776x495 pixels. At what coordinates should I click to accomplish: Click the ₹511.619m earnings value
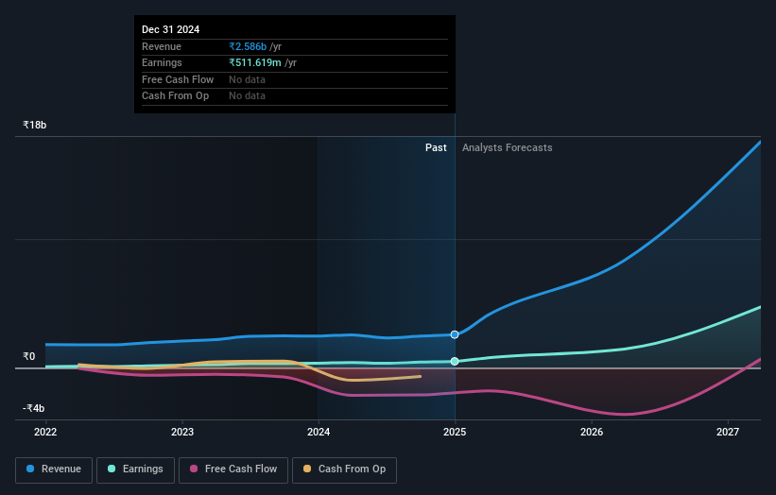tap(255, 62)
